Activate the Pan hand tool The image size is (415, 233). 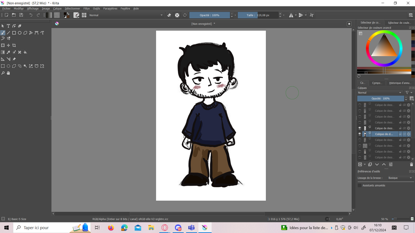tap(8, 73)
